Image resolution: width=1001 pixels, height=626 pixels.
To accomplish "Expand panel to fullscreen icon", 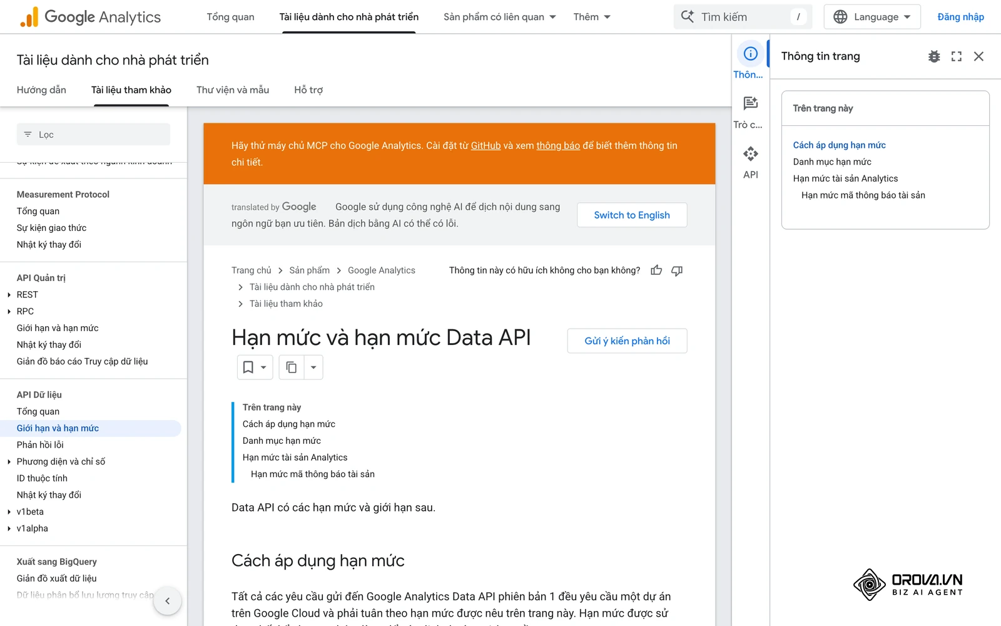I will tap(957, 56).
